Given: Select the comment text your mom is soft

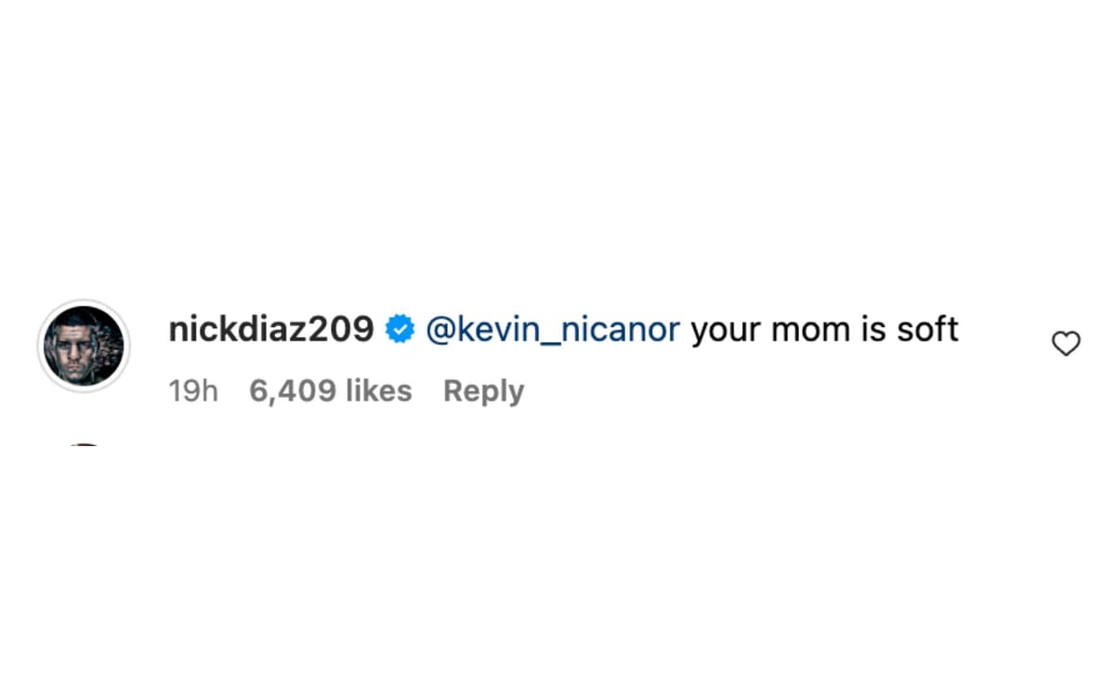Looking at the screenshot, I should click(x=825, y=329).
